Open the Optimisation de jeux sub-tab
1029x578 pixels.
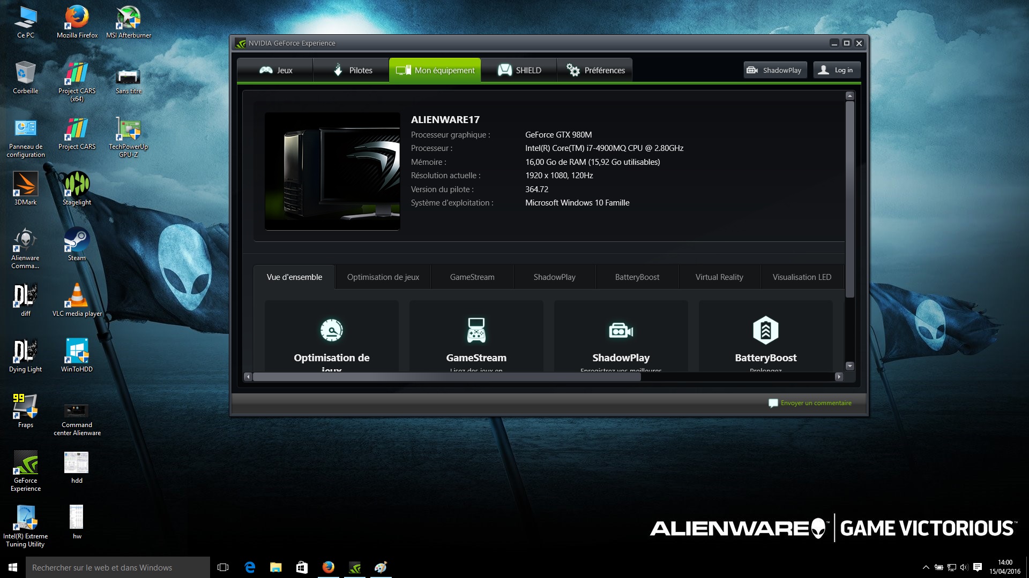383,277
